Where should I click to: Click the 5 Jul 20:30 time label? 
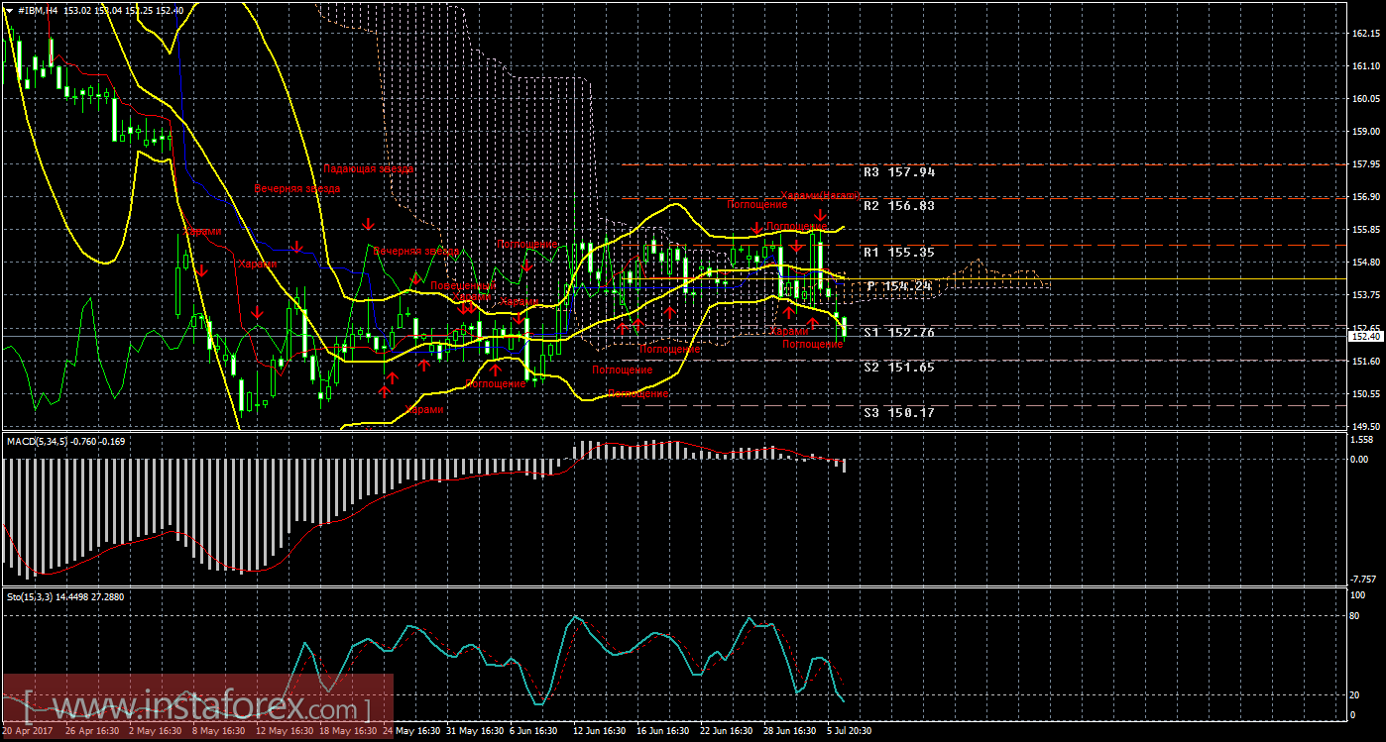pos(850,731)
